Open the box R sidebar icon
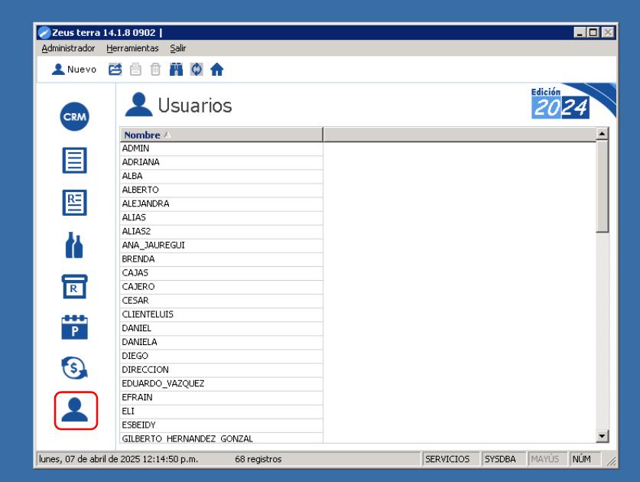The image size is (640, 482). point(75,286)
